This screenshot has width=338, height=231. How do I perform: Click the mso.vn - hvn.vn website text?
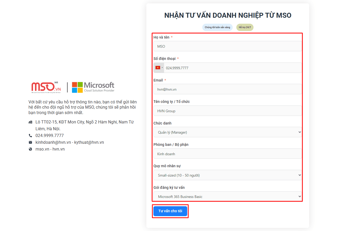click(x=50, y=149)
